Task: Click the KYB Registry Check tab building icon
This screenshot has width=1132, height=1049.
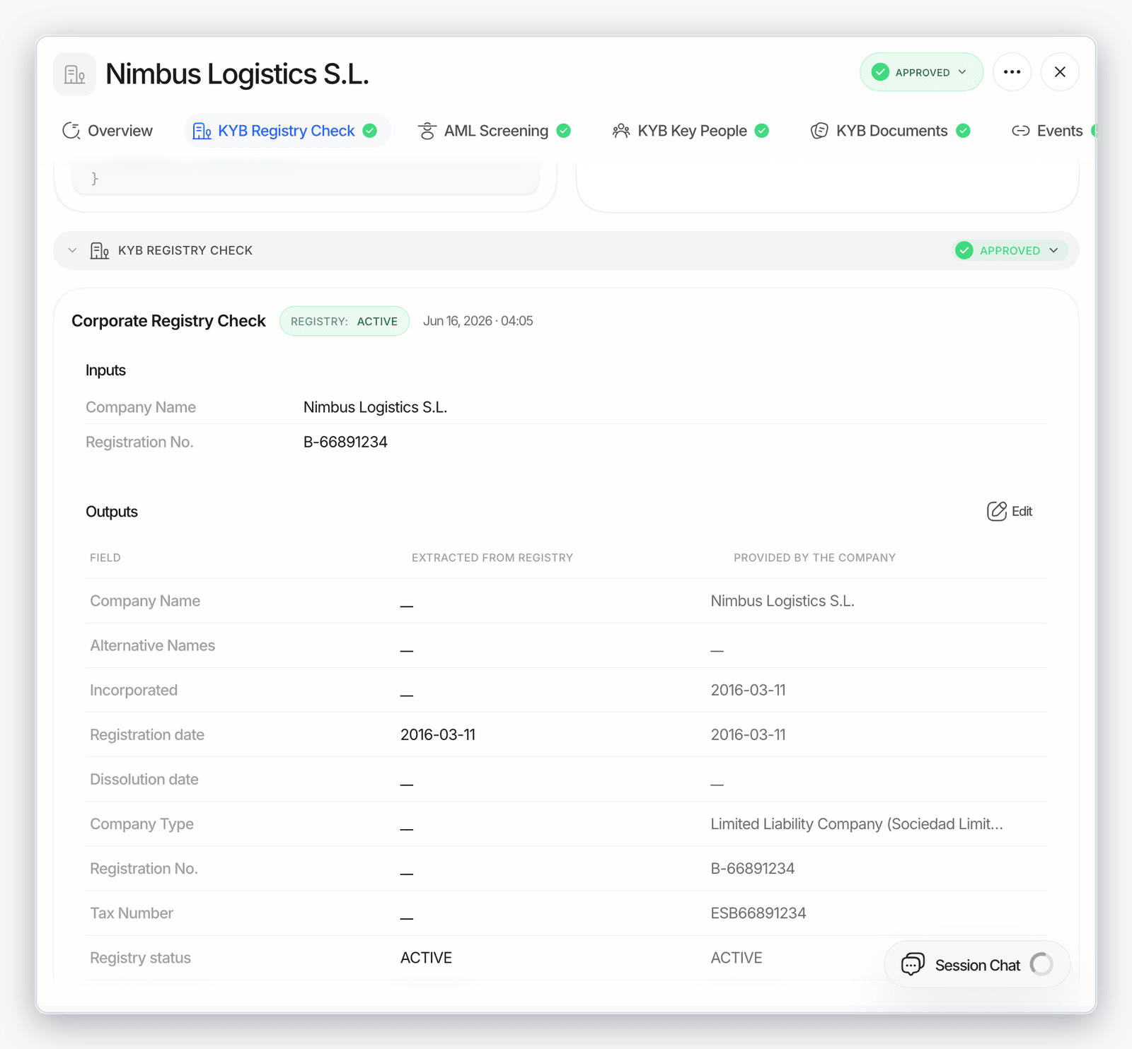Action: (202, 131)
